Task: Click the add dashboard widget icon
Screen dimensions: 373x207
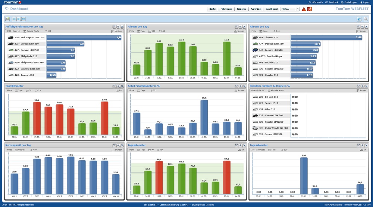Action: [x=7, y=19]
